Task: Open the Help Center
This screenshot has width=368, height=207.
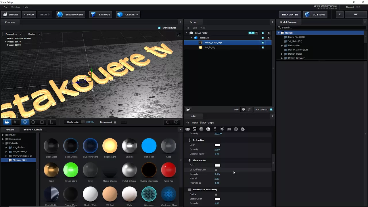Action: (290, 14)
